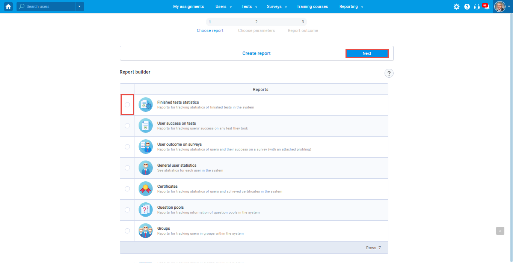Open notifications bell with 99 badge
513x265 pixels.
click(x=486, y=7)
